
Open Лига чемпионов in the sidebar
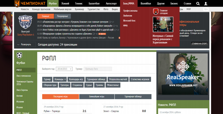coord(23,76)
